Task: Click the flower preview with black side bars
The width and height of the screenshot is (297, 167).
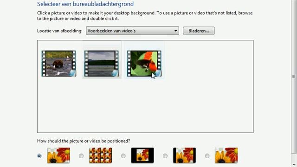Action: tap(184, 155)
